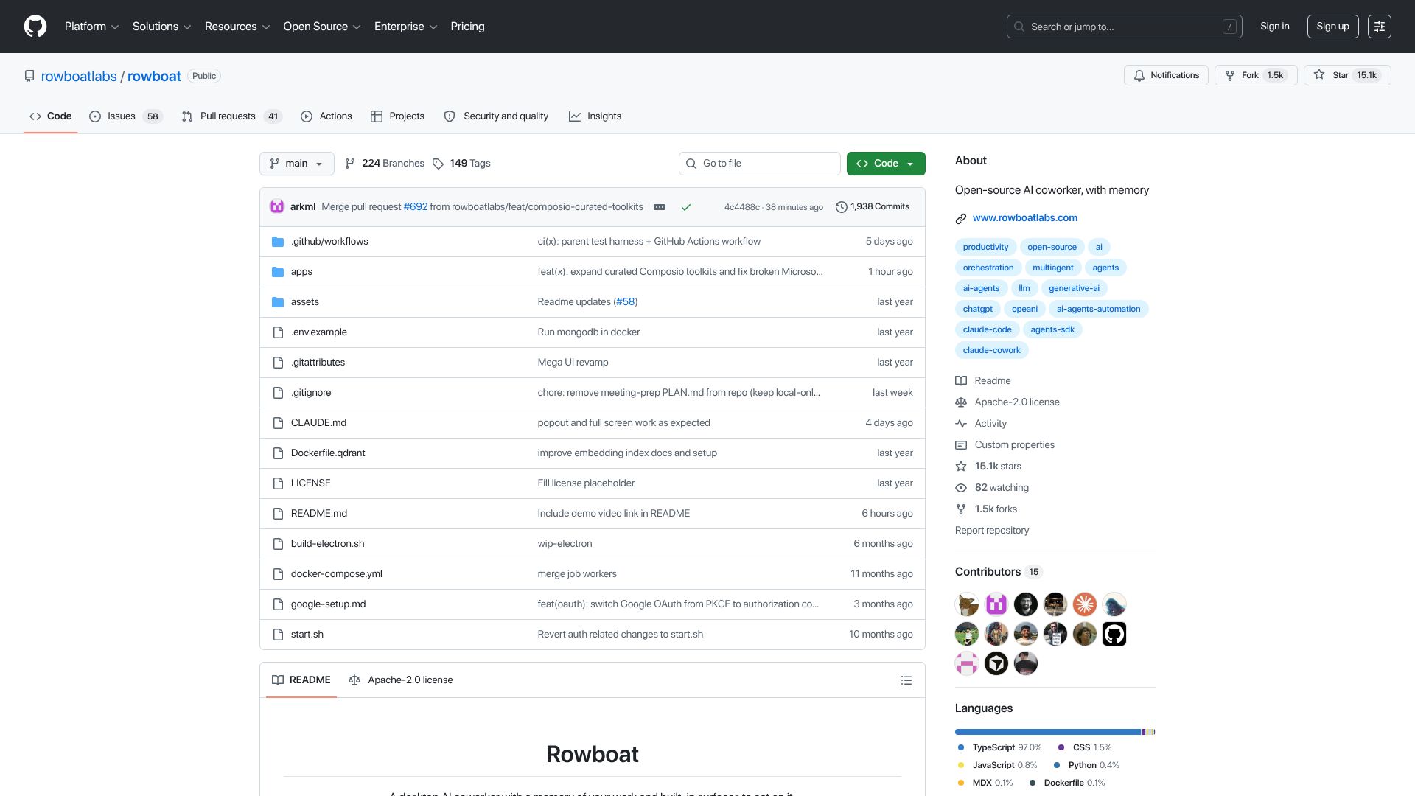Click the Sign in link
The image size is (1415, 796).
point(1274,27)
